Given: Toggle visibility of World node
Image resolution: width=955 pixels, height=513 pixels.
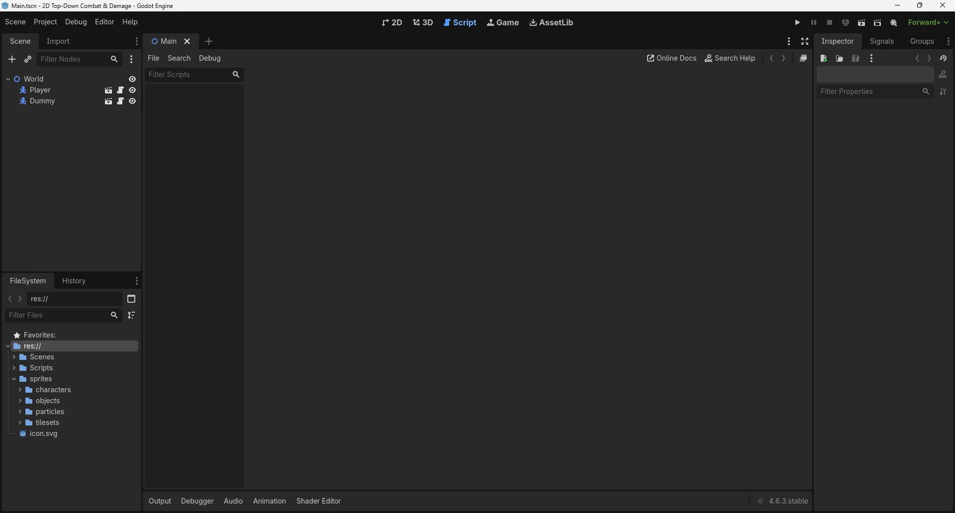Looking at the screenshot, I should tap(132, 79).
